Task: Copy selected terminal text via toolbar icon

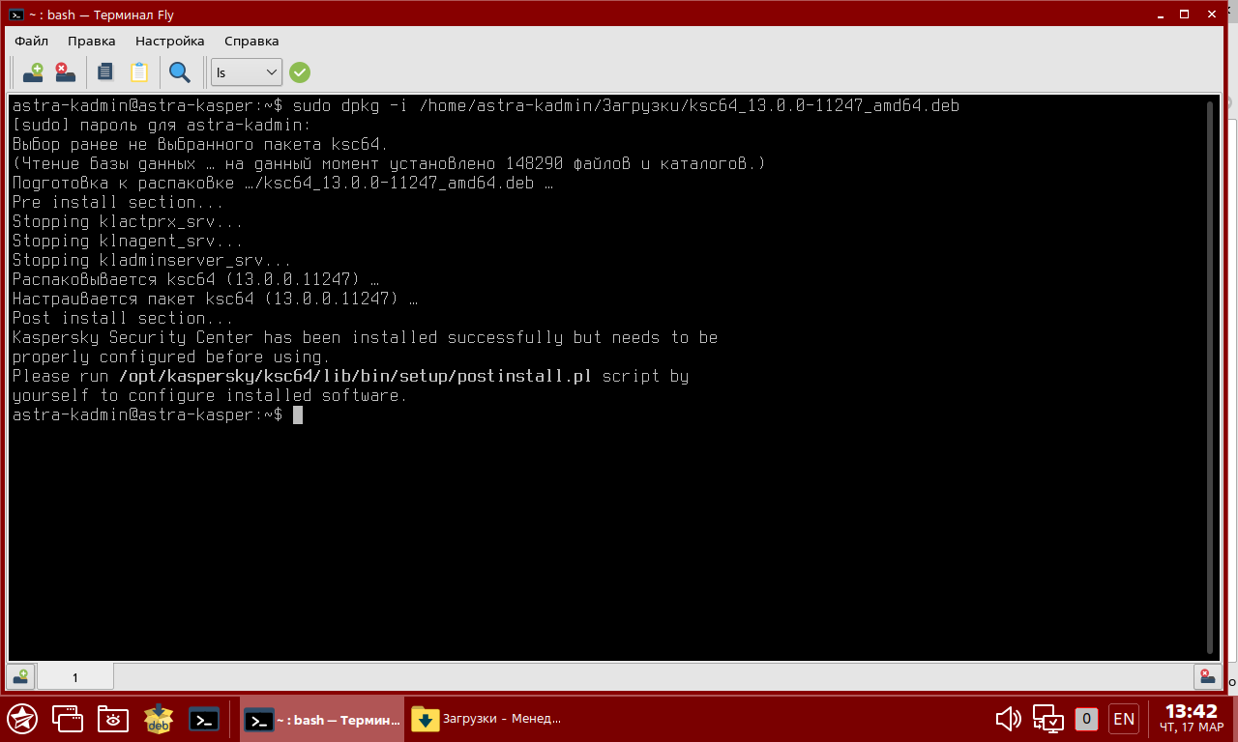Action: pyautogui.click(x=105, y=71)
